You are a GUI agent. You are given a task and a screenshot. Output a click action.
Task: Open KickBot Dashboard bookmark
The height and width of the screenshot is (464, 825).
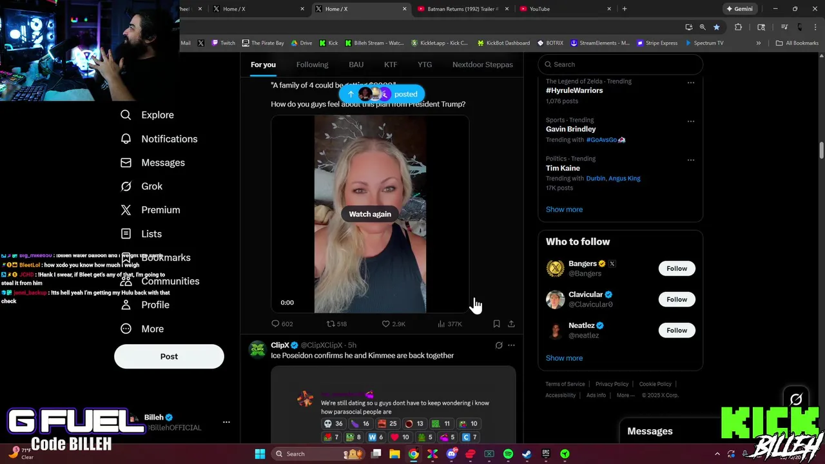503,43
